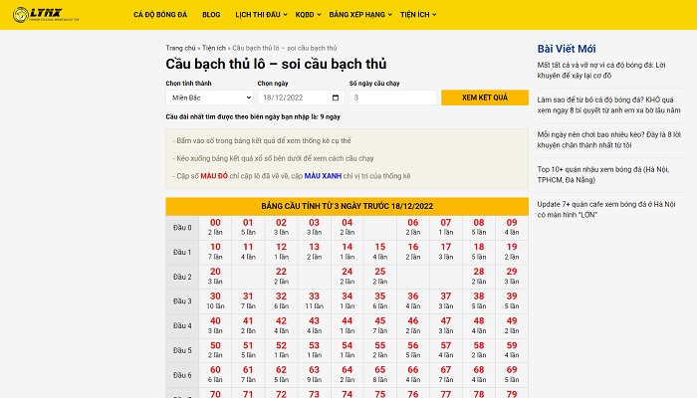Open article about Top 10+ quán nhậu

pos(603,174)
